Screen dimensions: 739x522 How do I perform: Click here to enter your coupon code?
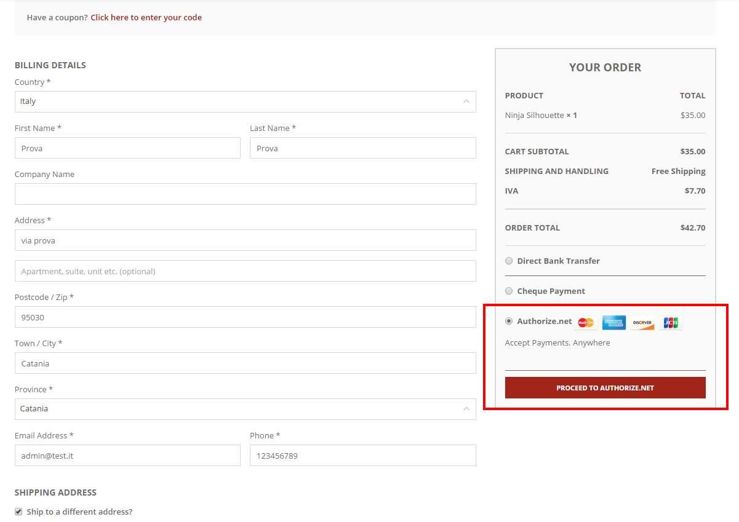pyautogui.click(x=146, y=17)
